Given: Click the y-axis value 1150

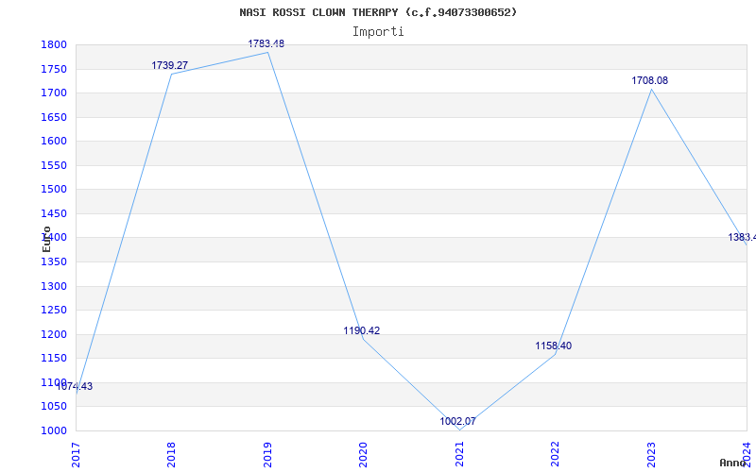Looking at the screenshot, I should point(54,359).
